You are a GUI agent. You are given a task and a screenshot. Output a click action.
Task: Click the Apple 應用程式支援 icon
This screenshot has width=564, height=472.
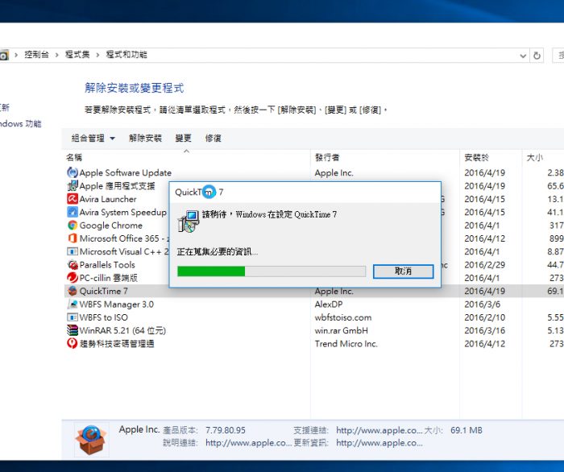pos(73,186)
